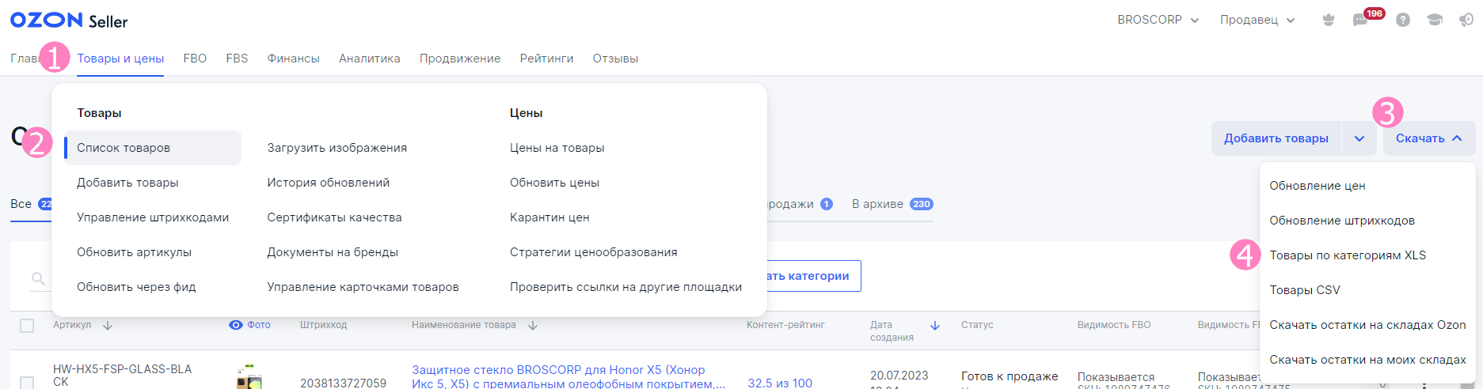1483x389 pixels.
Task: Click the Статус column header
Action: click(x=977, y=325)
